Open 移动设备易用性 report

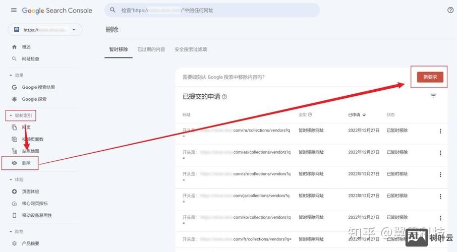[x=37, y=215]
